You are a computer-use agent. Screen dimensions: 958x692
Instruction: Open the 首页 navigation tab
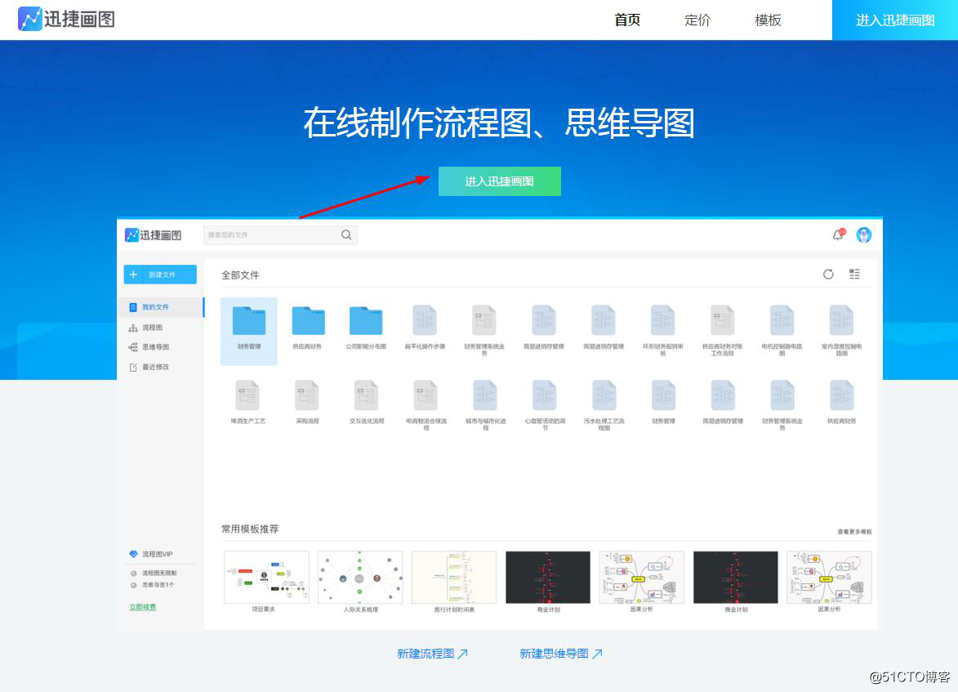click(x=627, y=20)
